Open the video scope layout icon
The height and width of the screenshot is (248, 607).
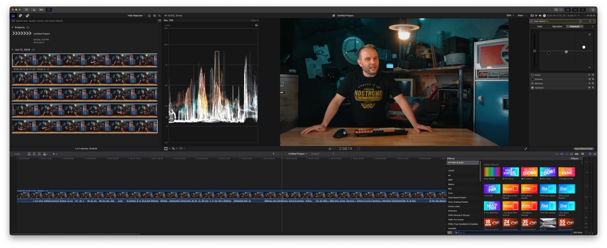pyautogui.click(x=256, y=25)
